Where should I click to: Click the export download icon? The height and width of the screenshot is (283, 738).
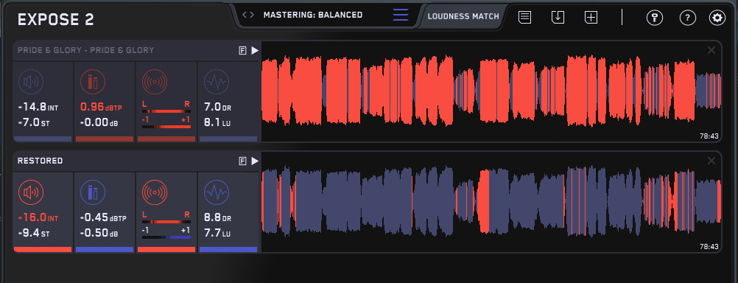point(558,18)
